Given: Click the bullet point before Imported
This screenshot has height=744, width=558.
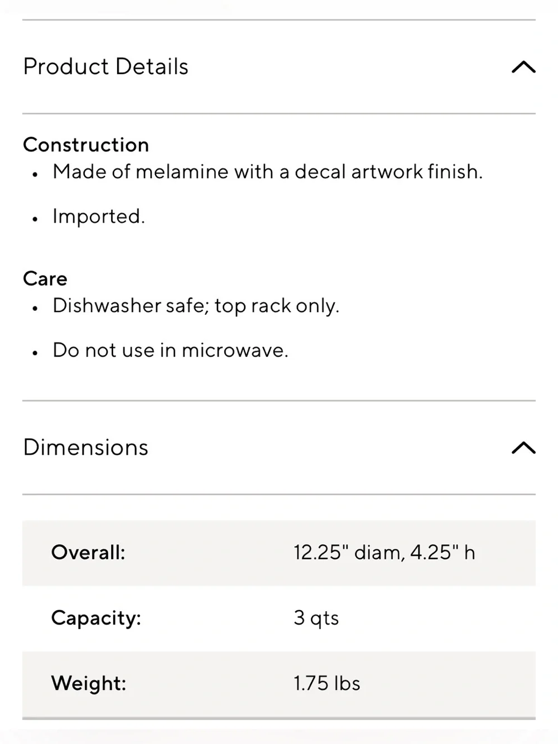Looking at the screenshot, I should pyautogui.click(x=35, y=219).
